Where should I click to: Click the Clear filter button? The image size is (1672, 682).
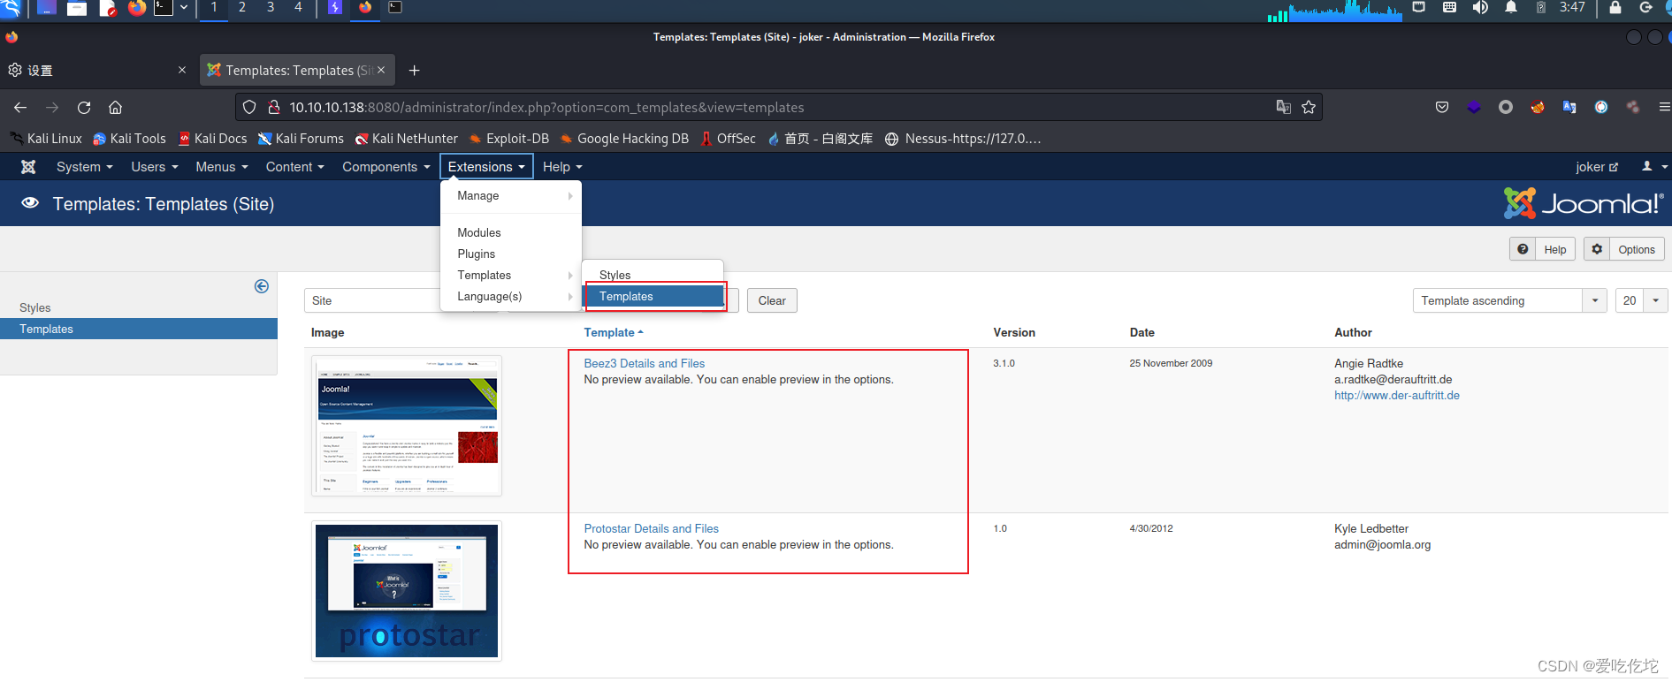772,300
